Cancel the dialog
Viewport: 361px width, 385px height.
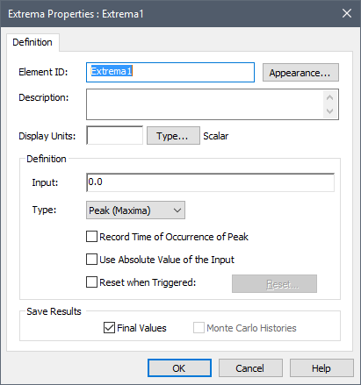[250, 368]
